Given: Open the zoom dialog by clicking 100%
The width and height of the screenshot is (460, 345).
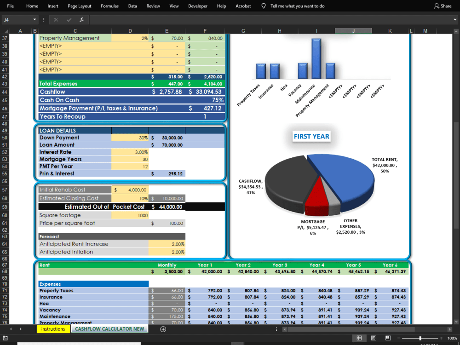Looking at the screenshot, I should [452, 338].
